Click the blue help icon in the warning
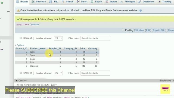Image resolution: width=174 pixels, height=98 pixels. click(x=141, y=10)
